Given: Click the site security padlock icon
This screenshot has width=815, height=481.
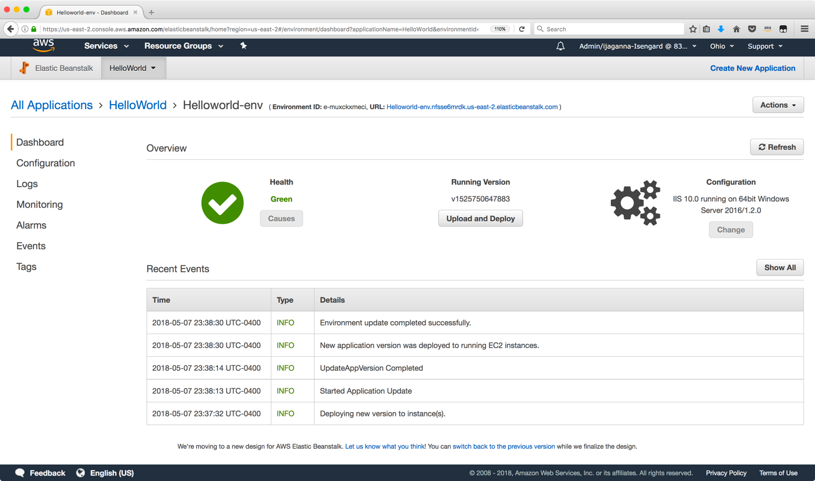Looking at the screenshot, I should click(34, 29).
